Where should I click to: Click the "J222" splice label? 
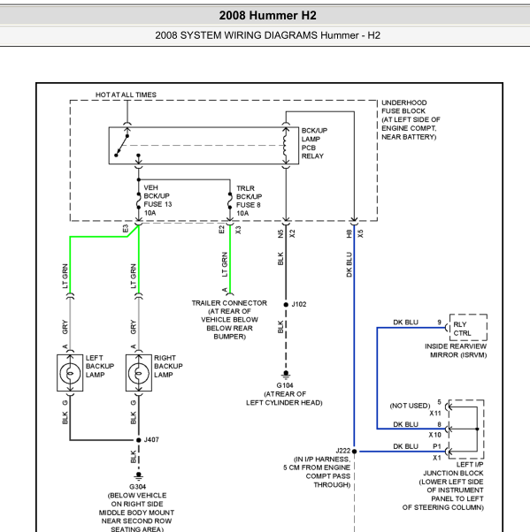342,451
